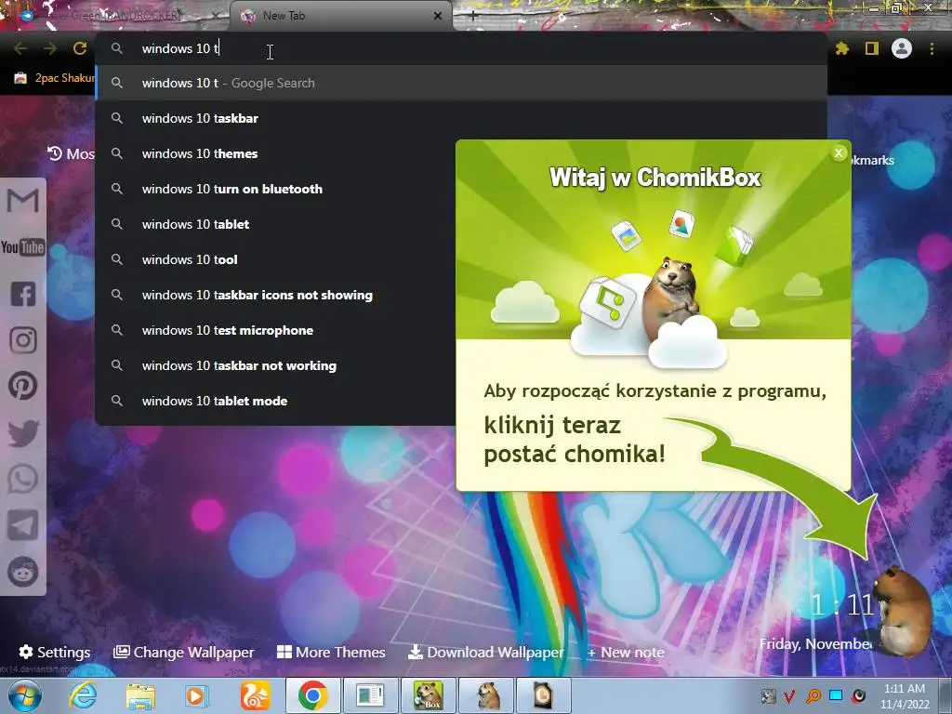
Task: Open the Instagram sidebar shortcut
Action: pyautogui.click(x=23, y=340)
